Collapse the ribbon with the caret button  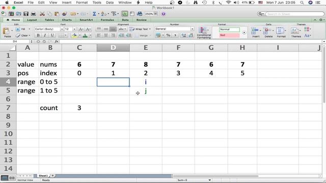pyautogui.click(x=315, y=20)
